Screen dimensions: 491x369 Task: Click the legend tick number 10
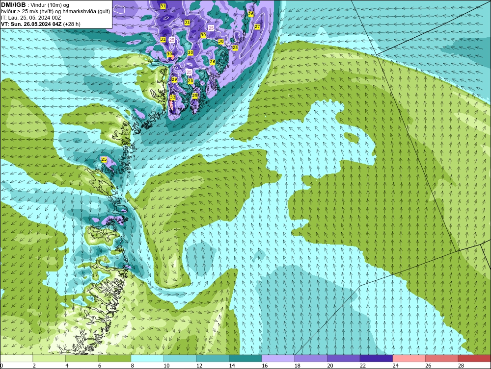click(166, 366)
